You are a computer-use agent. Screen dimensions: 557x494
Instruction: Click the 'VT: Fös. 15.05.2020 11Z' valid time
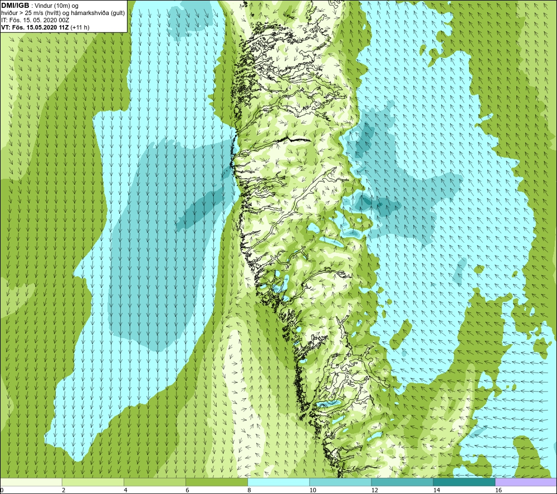coord(35,27)
